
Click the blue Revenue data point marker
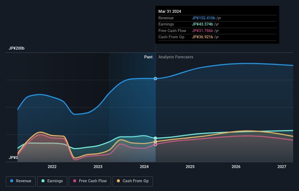click(156, 78)
